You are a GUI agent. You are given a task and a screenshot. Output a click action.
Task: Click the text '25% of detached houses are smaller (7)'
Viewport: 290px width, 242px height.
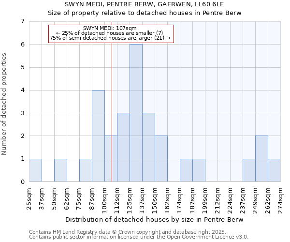tap(112, 33)
